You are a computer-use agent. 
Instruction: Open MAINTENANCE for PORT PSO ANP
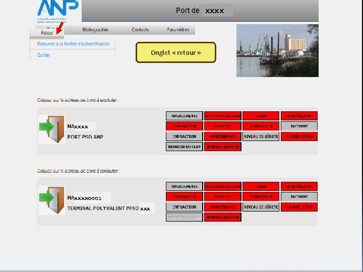tap(223, 137)
